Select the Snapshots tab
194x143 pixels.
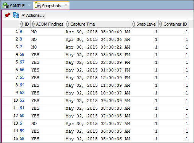(x=52, y=6)
